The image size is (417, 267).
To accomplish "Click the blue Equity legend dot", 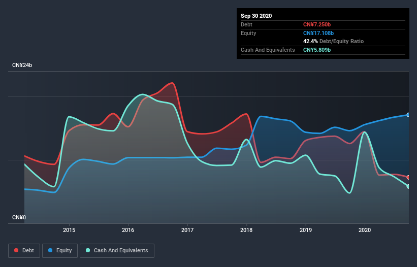I will click(x=50, y=250).
